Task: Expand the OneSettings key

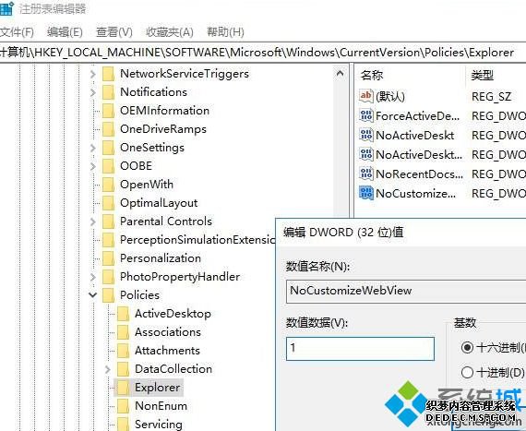Action: (x=93, y=148)
